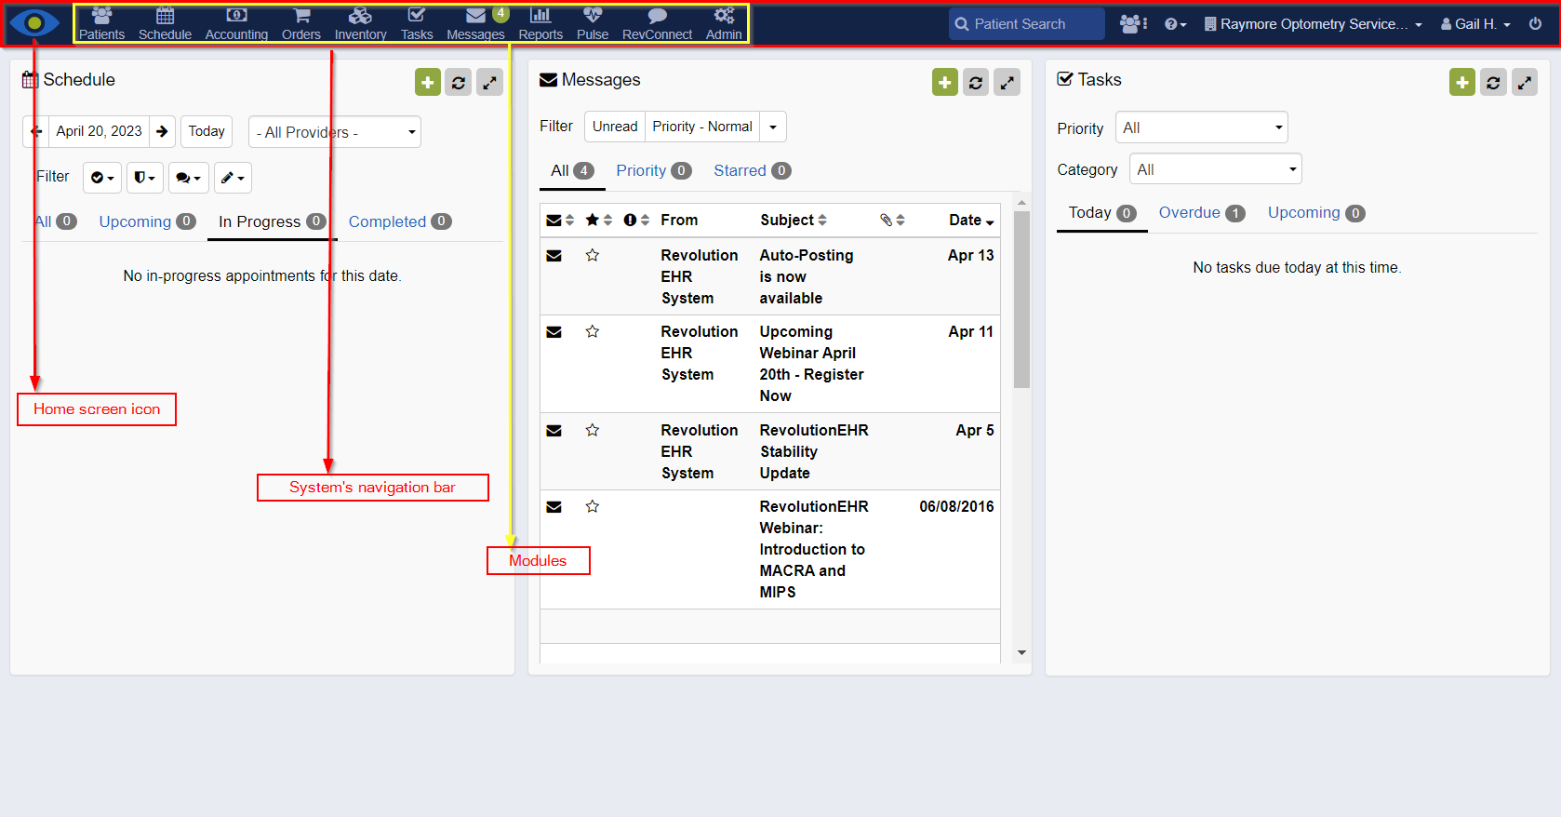The image size is (1561, 817).
Task: Add a new message with plus button
Action: coord(944,83)
